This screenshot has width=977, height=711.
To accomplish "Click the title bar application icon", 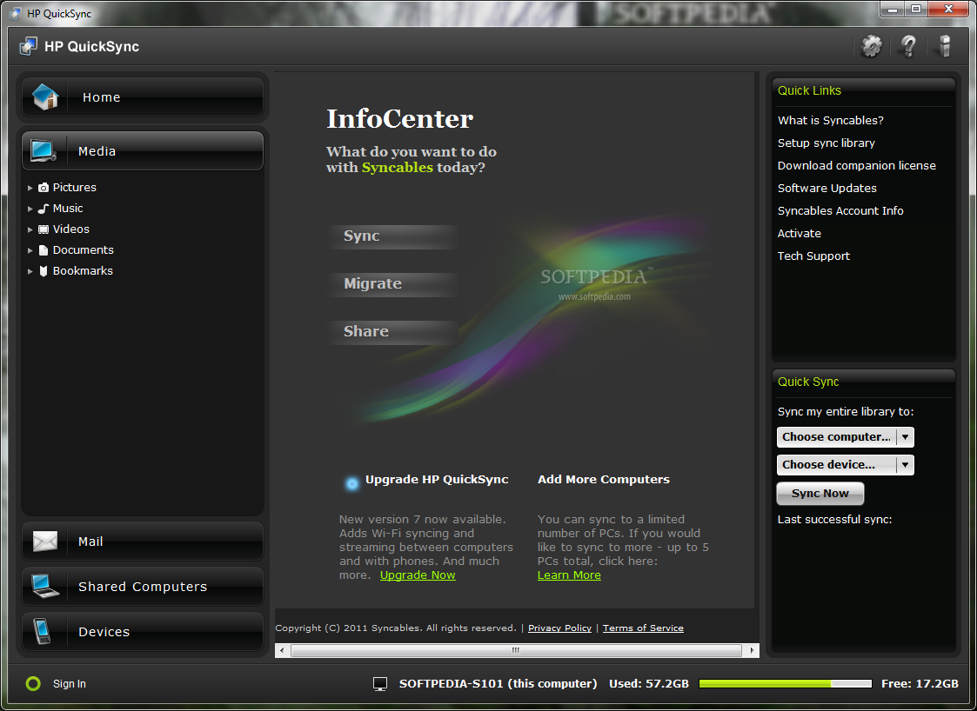I will 17,13.
